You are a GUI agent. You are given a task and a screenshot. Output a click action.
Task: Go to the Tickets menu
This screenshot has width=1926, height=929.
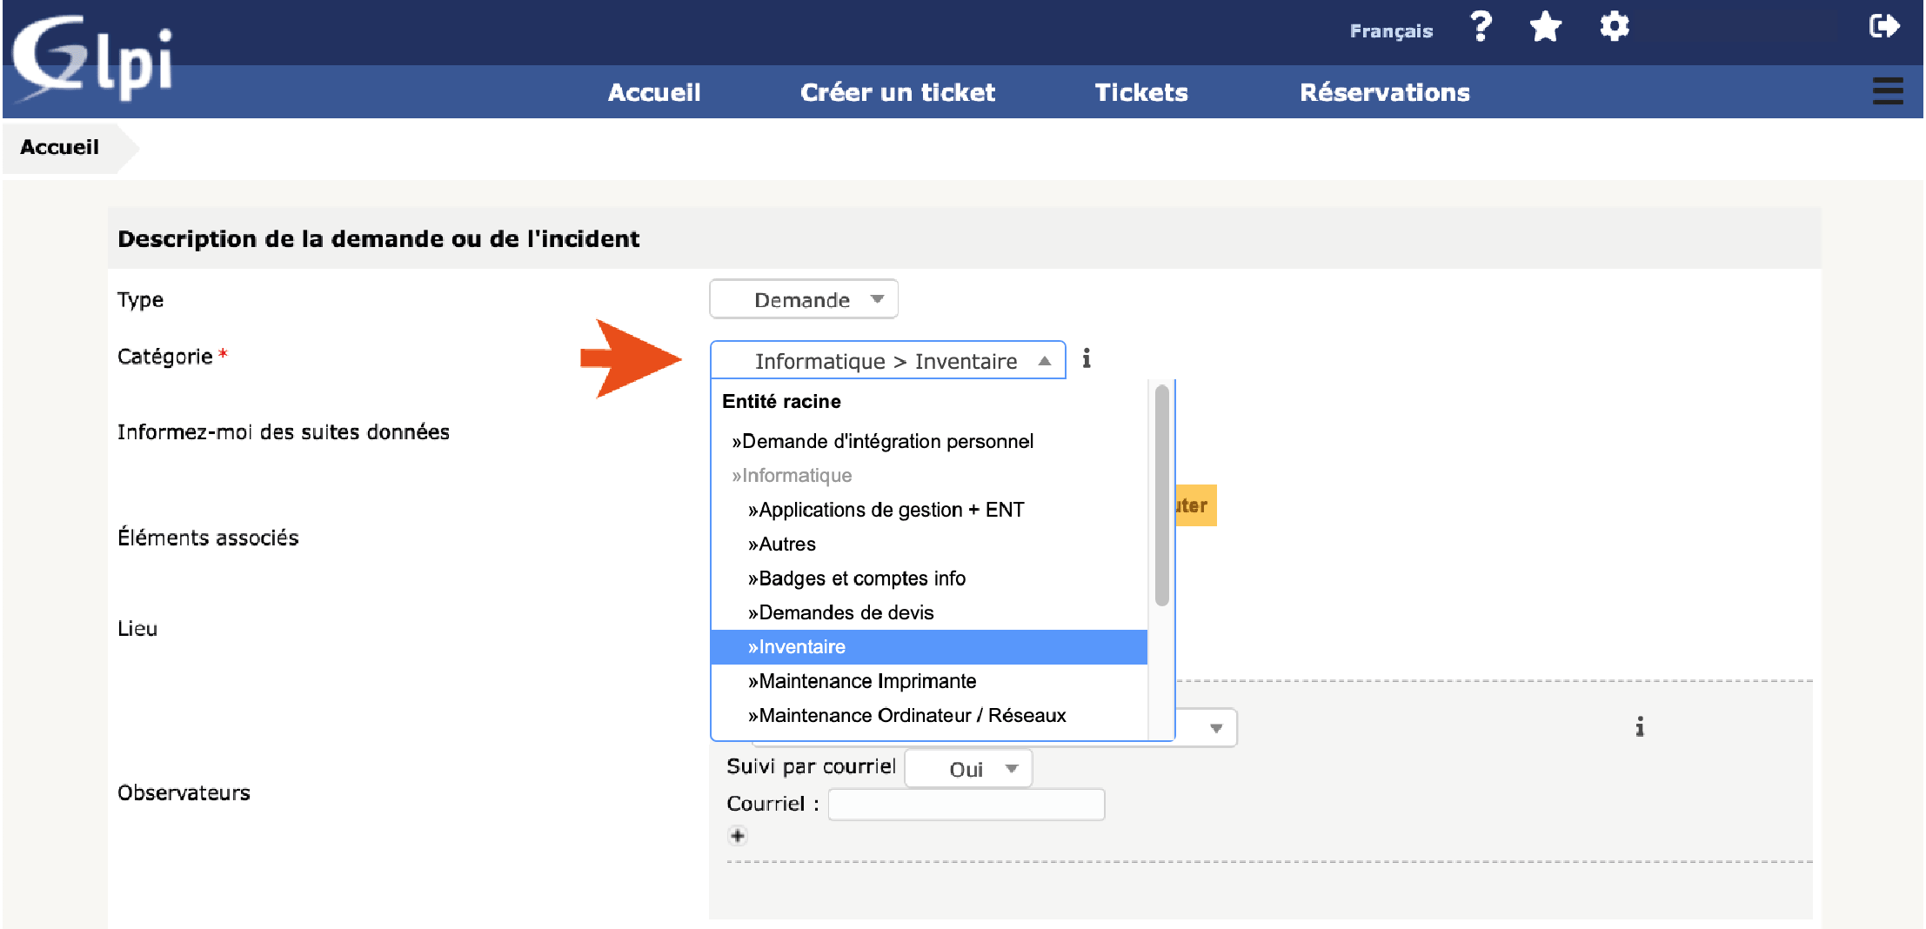point(1141,92)
